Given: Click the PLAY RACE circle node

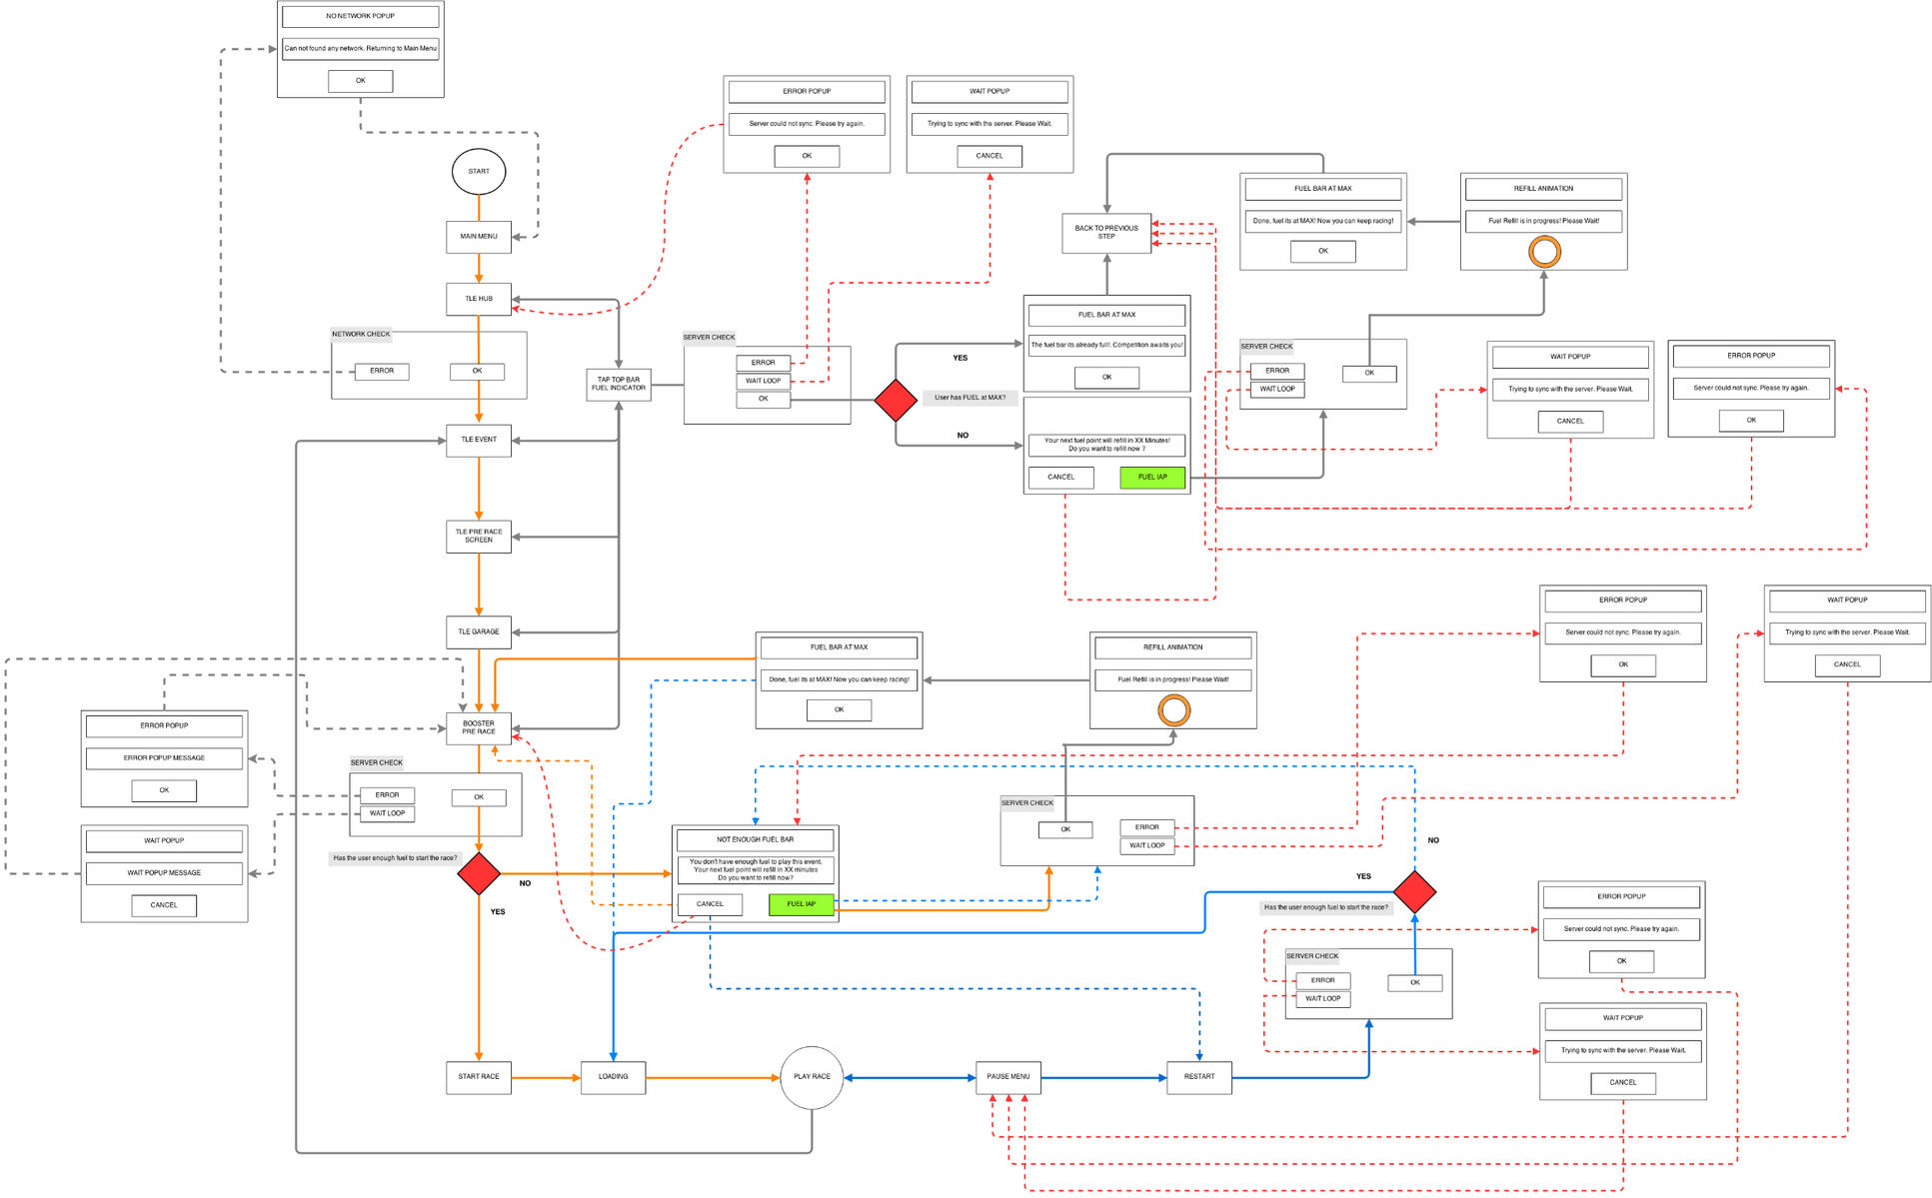Looking at the screenshot, I should (x=811, y=1077).
